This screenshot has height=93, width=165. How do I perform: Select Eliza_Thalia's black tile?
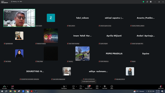pos(51,53)
